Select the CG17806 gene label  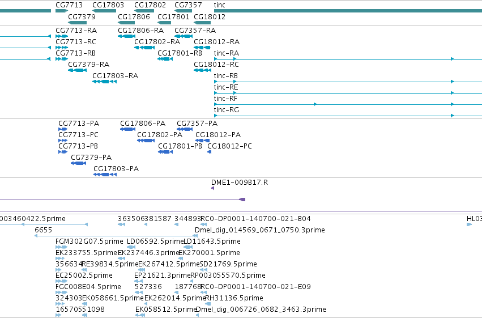tap(134, 16)
